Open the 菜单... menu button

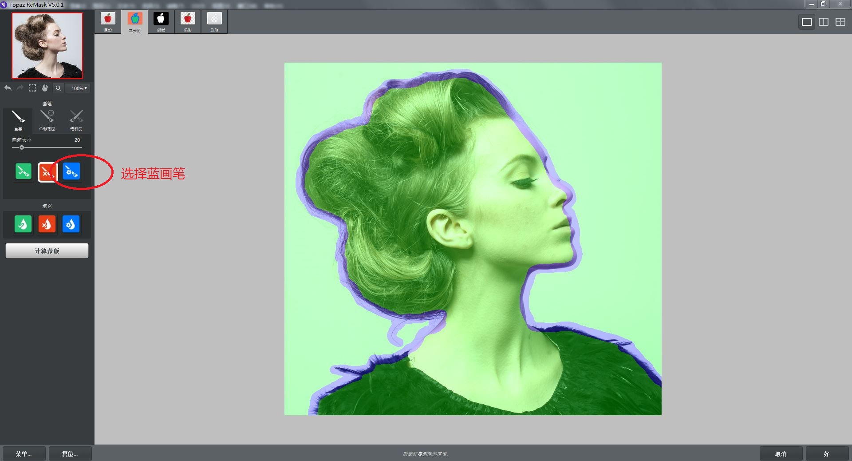coord(24,453)
